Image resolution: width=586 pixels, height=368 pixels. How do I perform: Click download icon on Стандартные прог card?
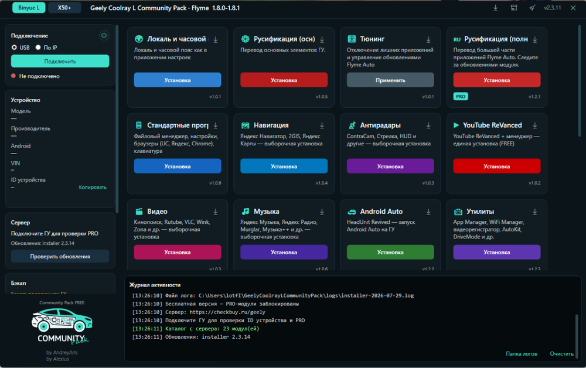point(216,125)
